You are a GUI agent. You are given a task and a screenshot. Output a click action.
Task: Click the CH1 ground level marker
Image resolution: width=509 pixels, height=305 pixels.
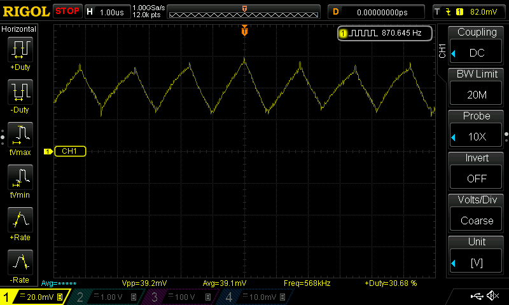click(x=48, y=151)
